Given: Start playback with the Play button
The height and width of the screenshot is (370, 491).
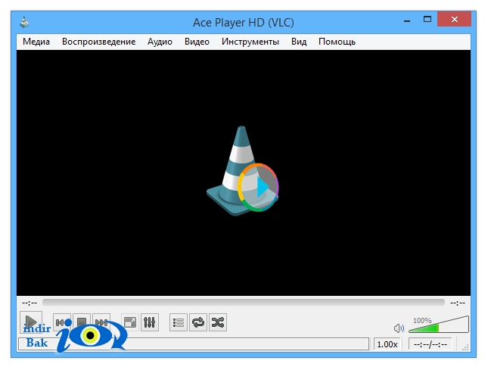Looking at the screenshot, I should [31, 322].
